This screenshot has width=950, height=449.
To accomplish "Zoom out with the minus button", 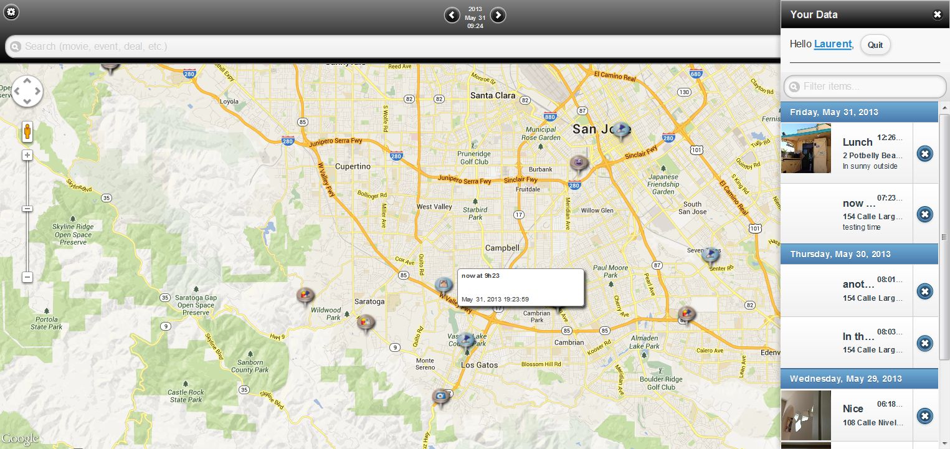I will pos(27,277).
